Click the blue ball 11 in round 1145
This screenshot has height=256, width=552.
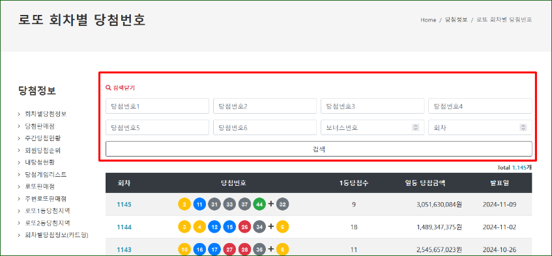pos(199,204)
